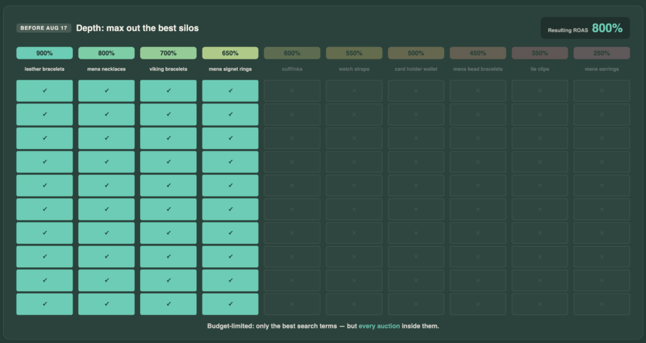Click the 'leather bracelets' column label
This screenshot has width=646, height=343.
(45, 69)
